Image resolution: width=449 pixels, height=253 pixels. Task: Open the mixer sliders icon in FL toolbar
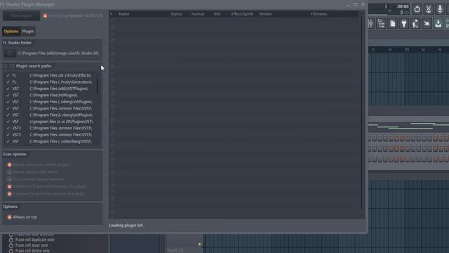[370, 23]
